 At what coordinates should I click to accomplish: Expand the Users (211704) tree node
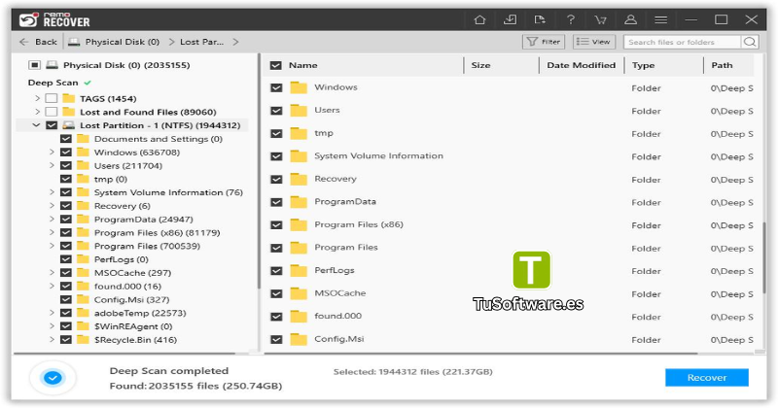tap(52, 165)
